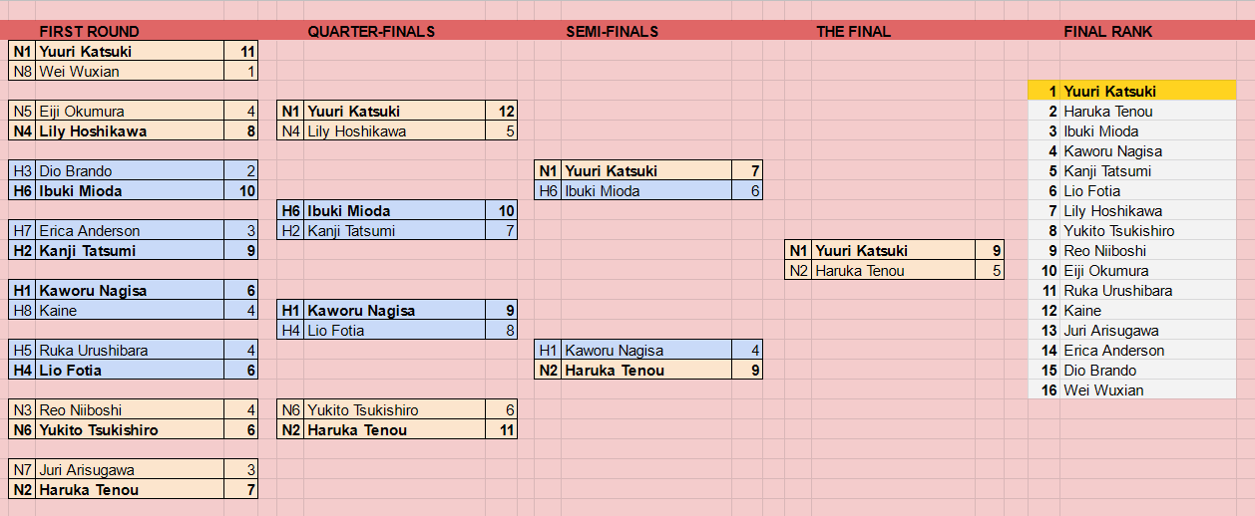The height and width of the screenshot is (516, 1255).
Task: Select Juri Arisugawa in first round
Action: [130, 470]
